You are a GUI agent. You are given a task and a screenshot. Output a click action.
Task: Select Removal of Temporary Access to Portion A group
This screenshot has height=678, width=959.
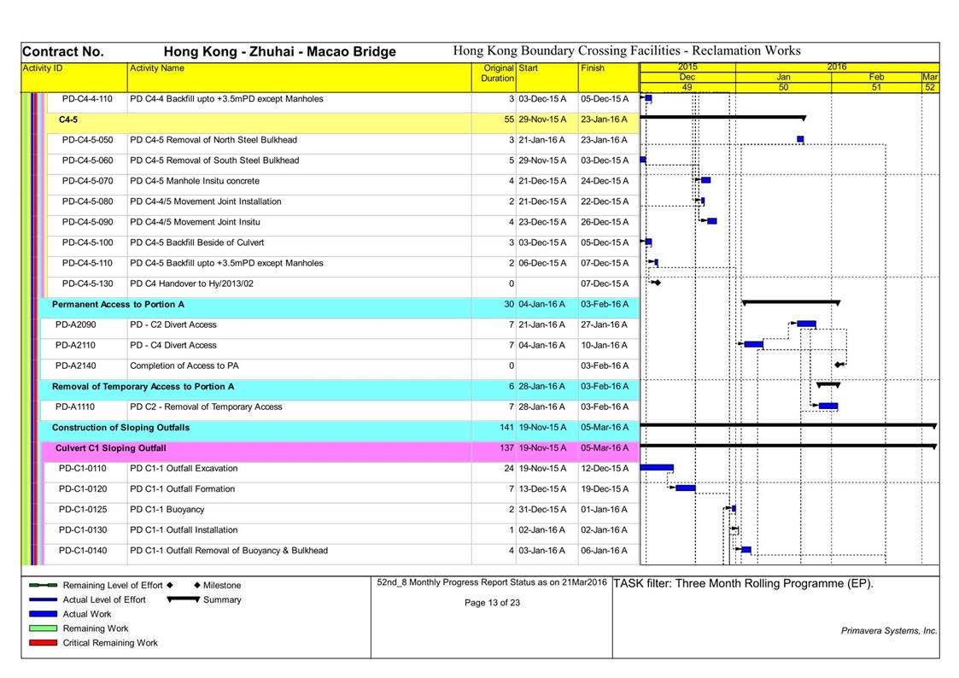coord(143,386)
